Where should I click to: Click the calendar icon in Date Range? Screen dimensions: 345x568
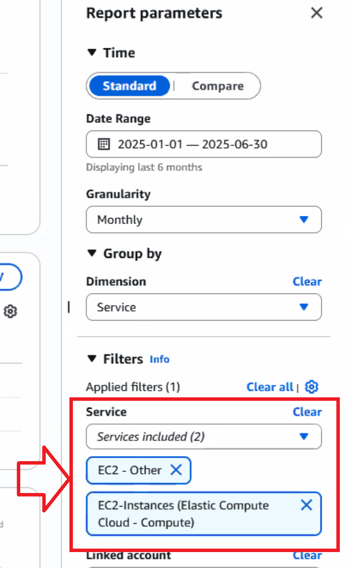coord(104,144)
